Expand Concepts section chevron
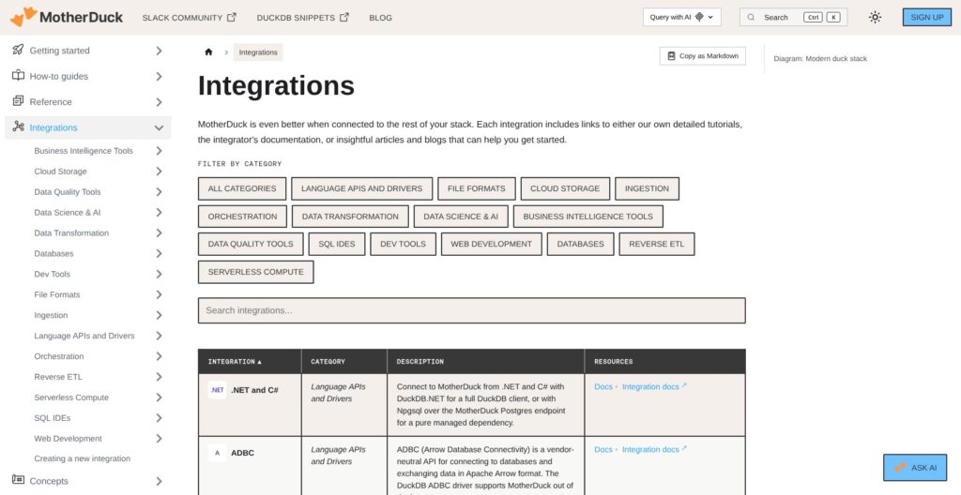This screenshot has width=961, height=495. point(159,481)
